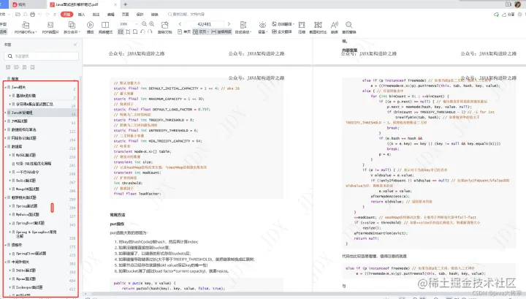Click the 查找功能 search box in the menu bar
The width and height of the screenshot is (526, 299).
(x=186, y=15)
